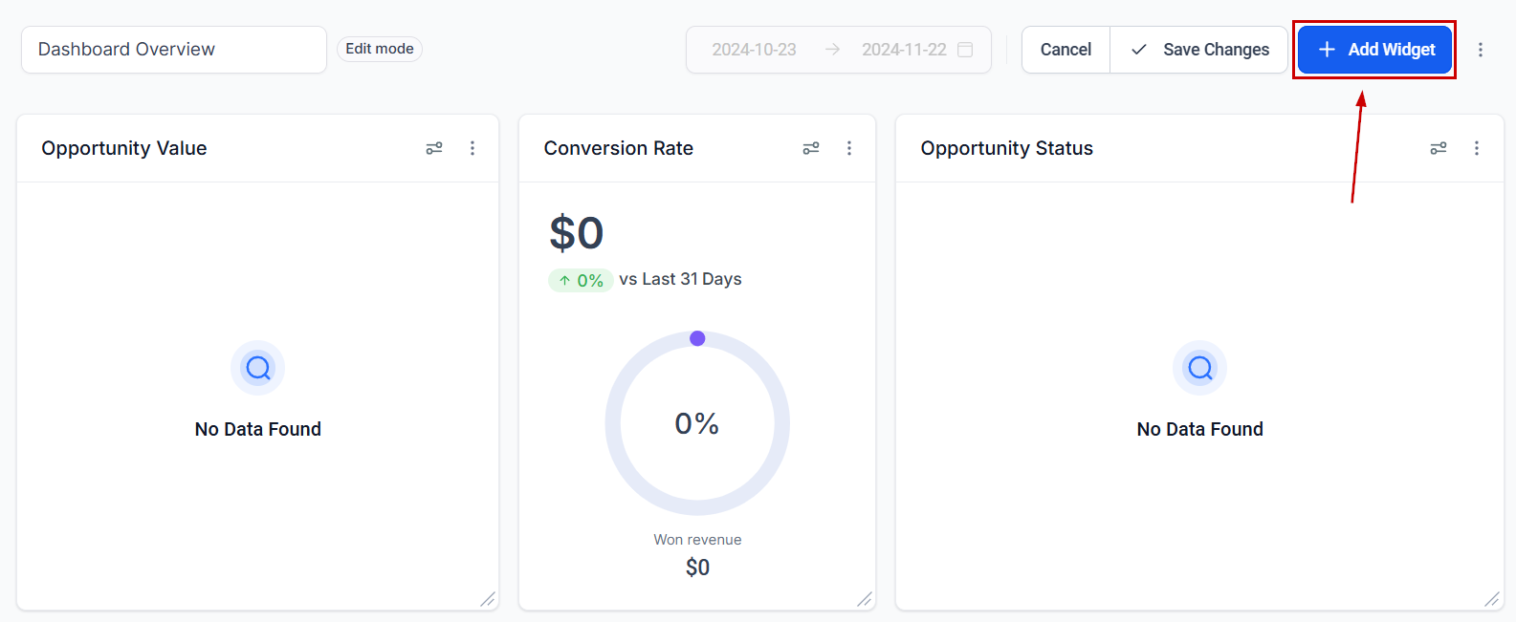
Task: Click the Add Widget button
Action: point(1374,50)
